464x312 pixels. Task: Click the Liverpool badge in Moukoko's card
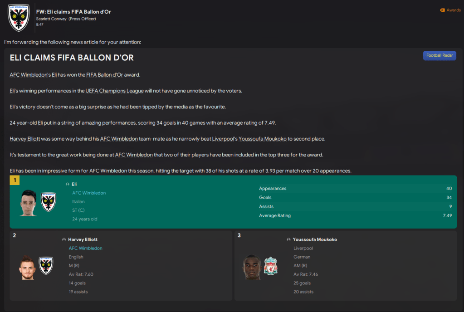point(270,266)
